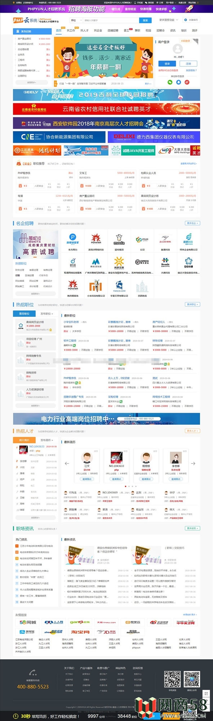Open the 小学全科老师 job listing
The image size is (213, 721).
click(x=71, y=322)
